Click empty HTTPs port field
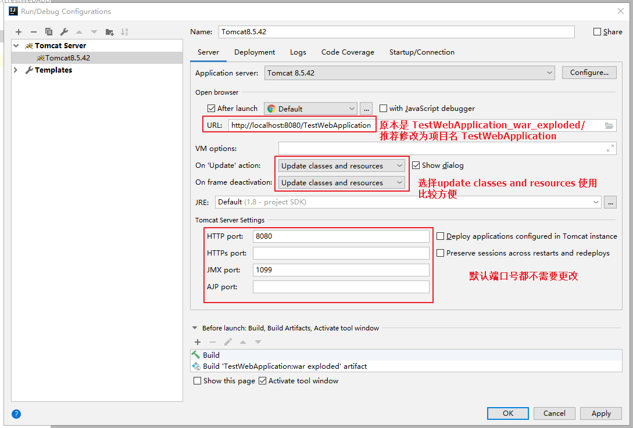Image resolution: width=633 pixels, height=428 pixels. coord(341,253)
